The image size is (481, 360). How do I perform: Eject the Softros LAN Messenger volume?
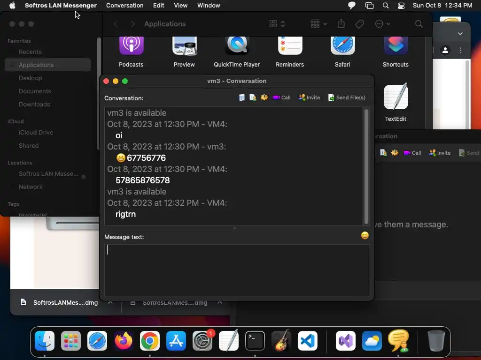(x=84, y=177)
